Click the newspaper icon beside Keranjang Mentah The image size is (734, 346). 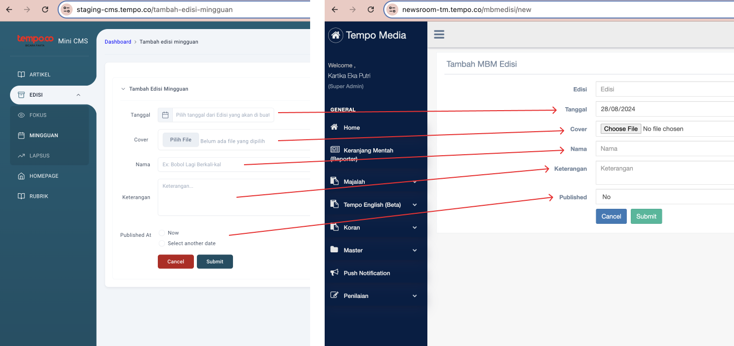click(x=335, y=150)
